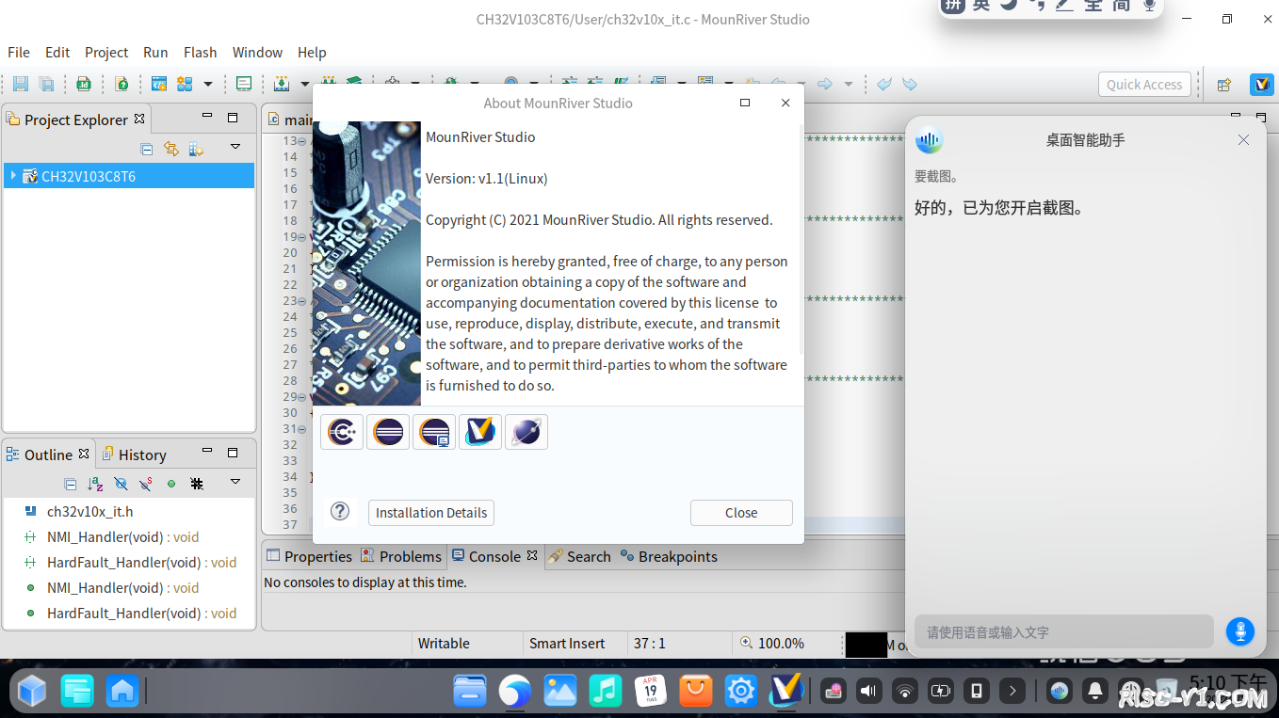Click the download-to-chip toolbar icon

[x=281, y=84]
